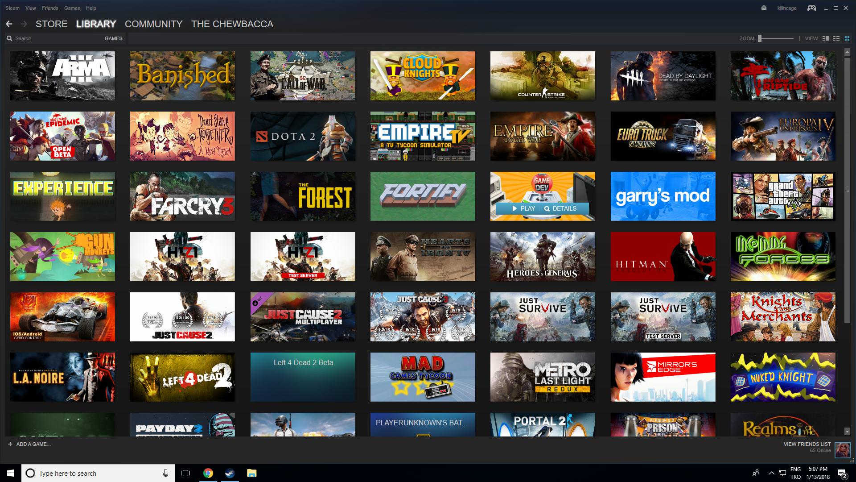Click the search magnifier icon
This screenshot has height=482, width=856.
tap(9, 38)
